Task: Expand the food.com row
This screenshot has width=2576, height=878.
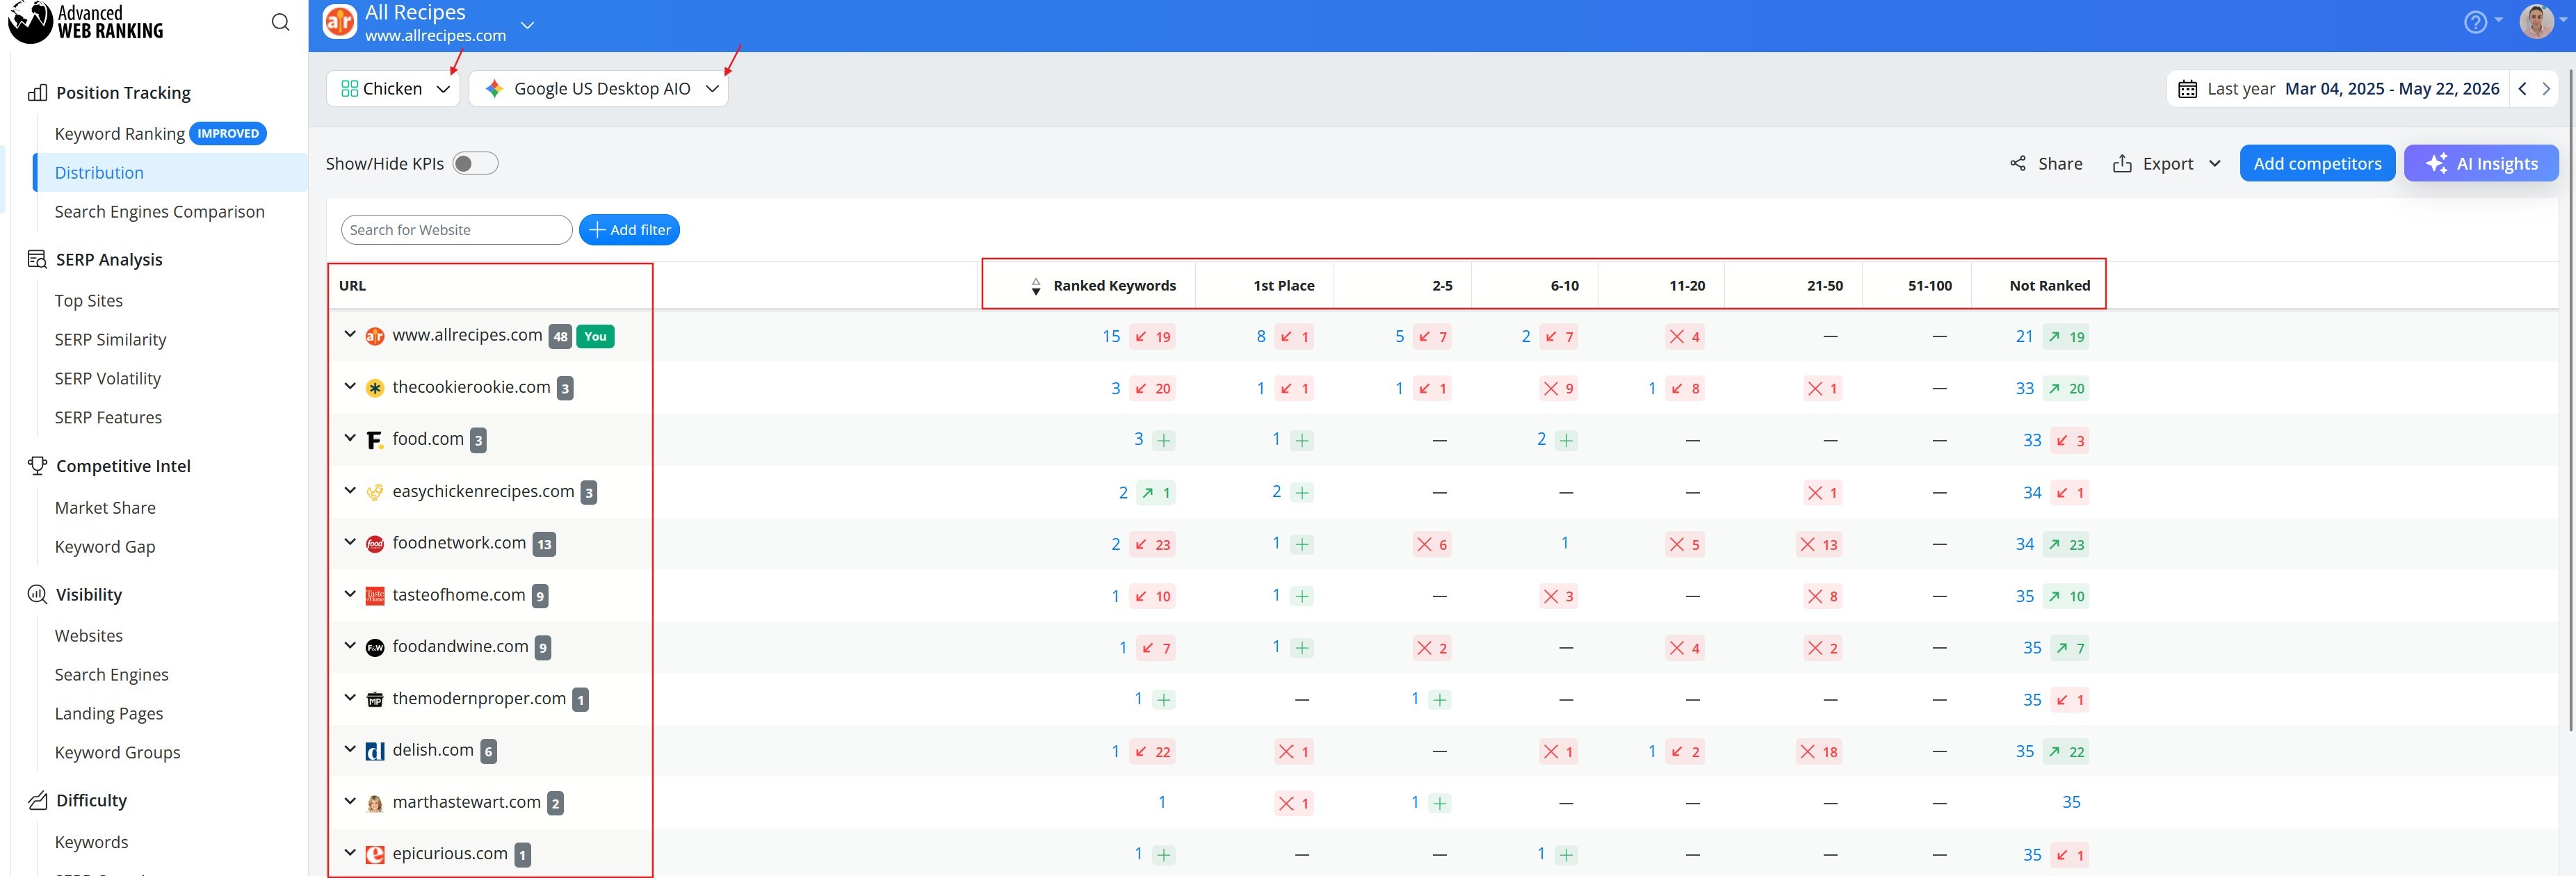Action: (350, 438)
